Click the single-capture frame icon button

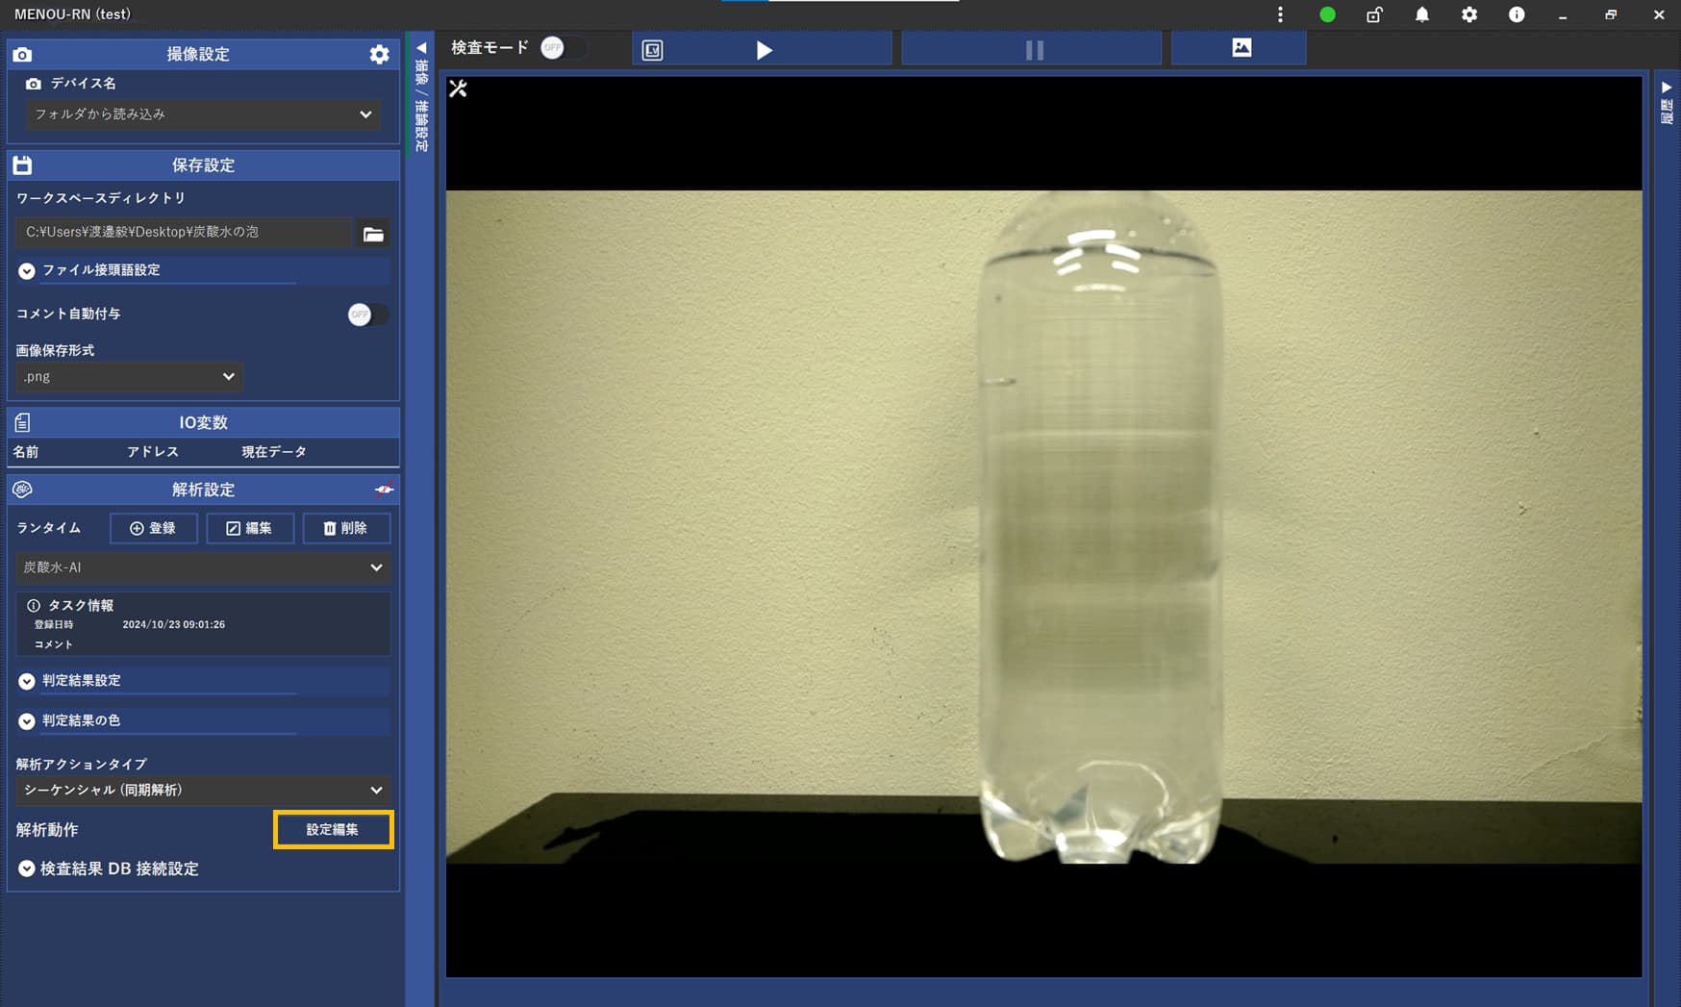652,50
